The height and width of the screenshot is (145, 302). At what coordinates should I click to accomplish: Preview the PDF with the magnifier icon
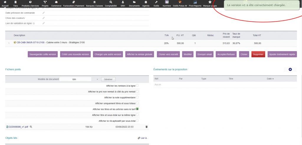coord(31,127)
